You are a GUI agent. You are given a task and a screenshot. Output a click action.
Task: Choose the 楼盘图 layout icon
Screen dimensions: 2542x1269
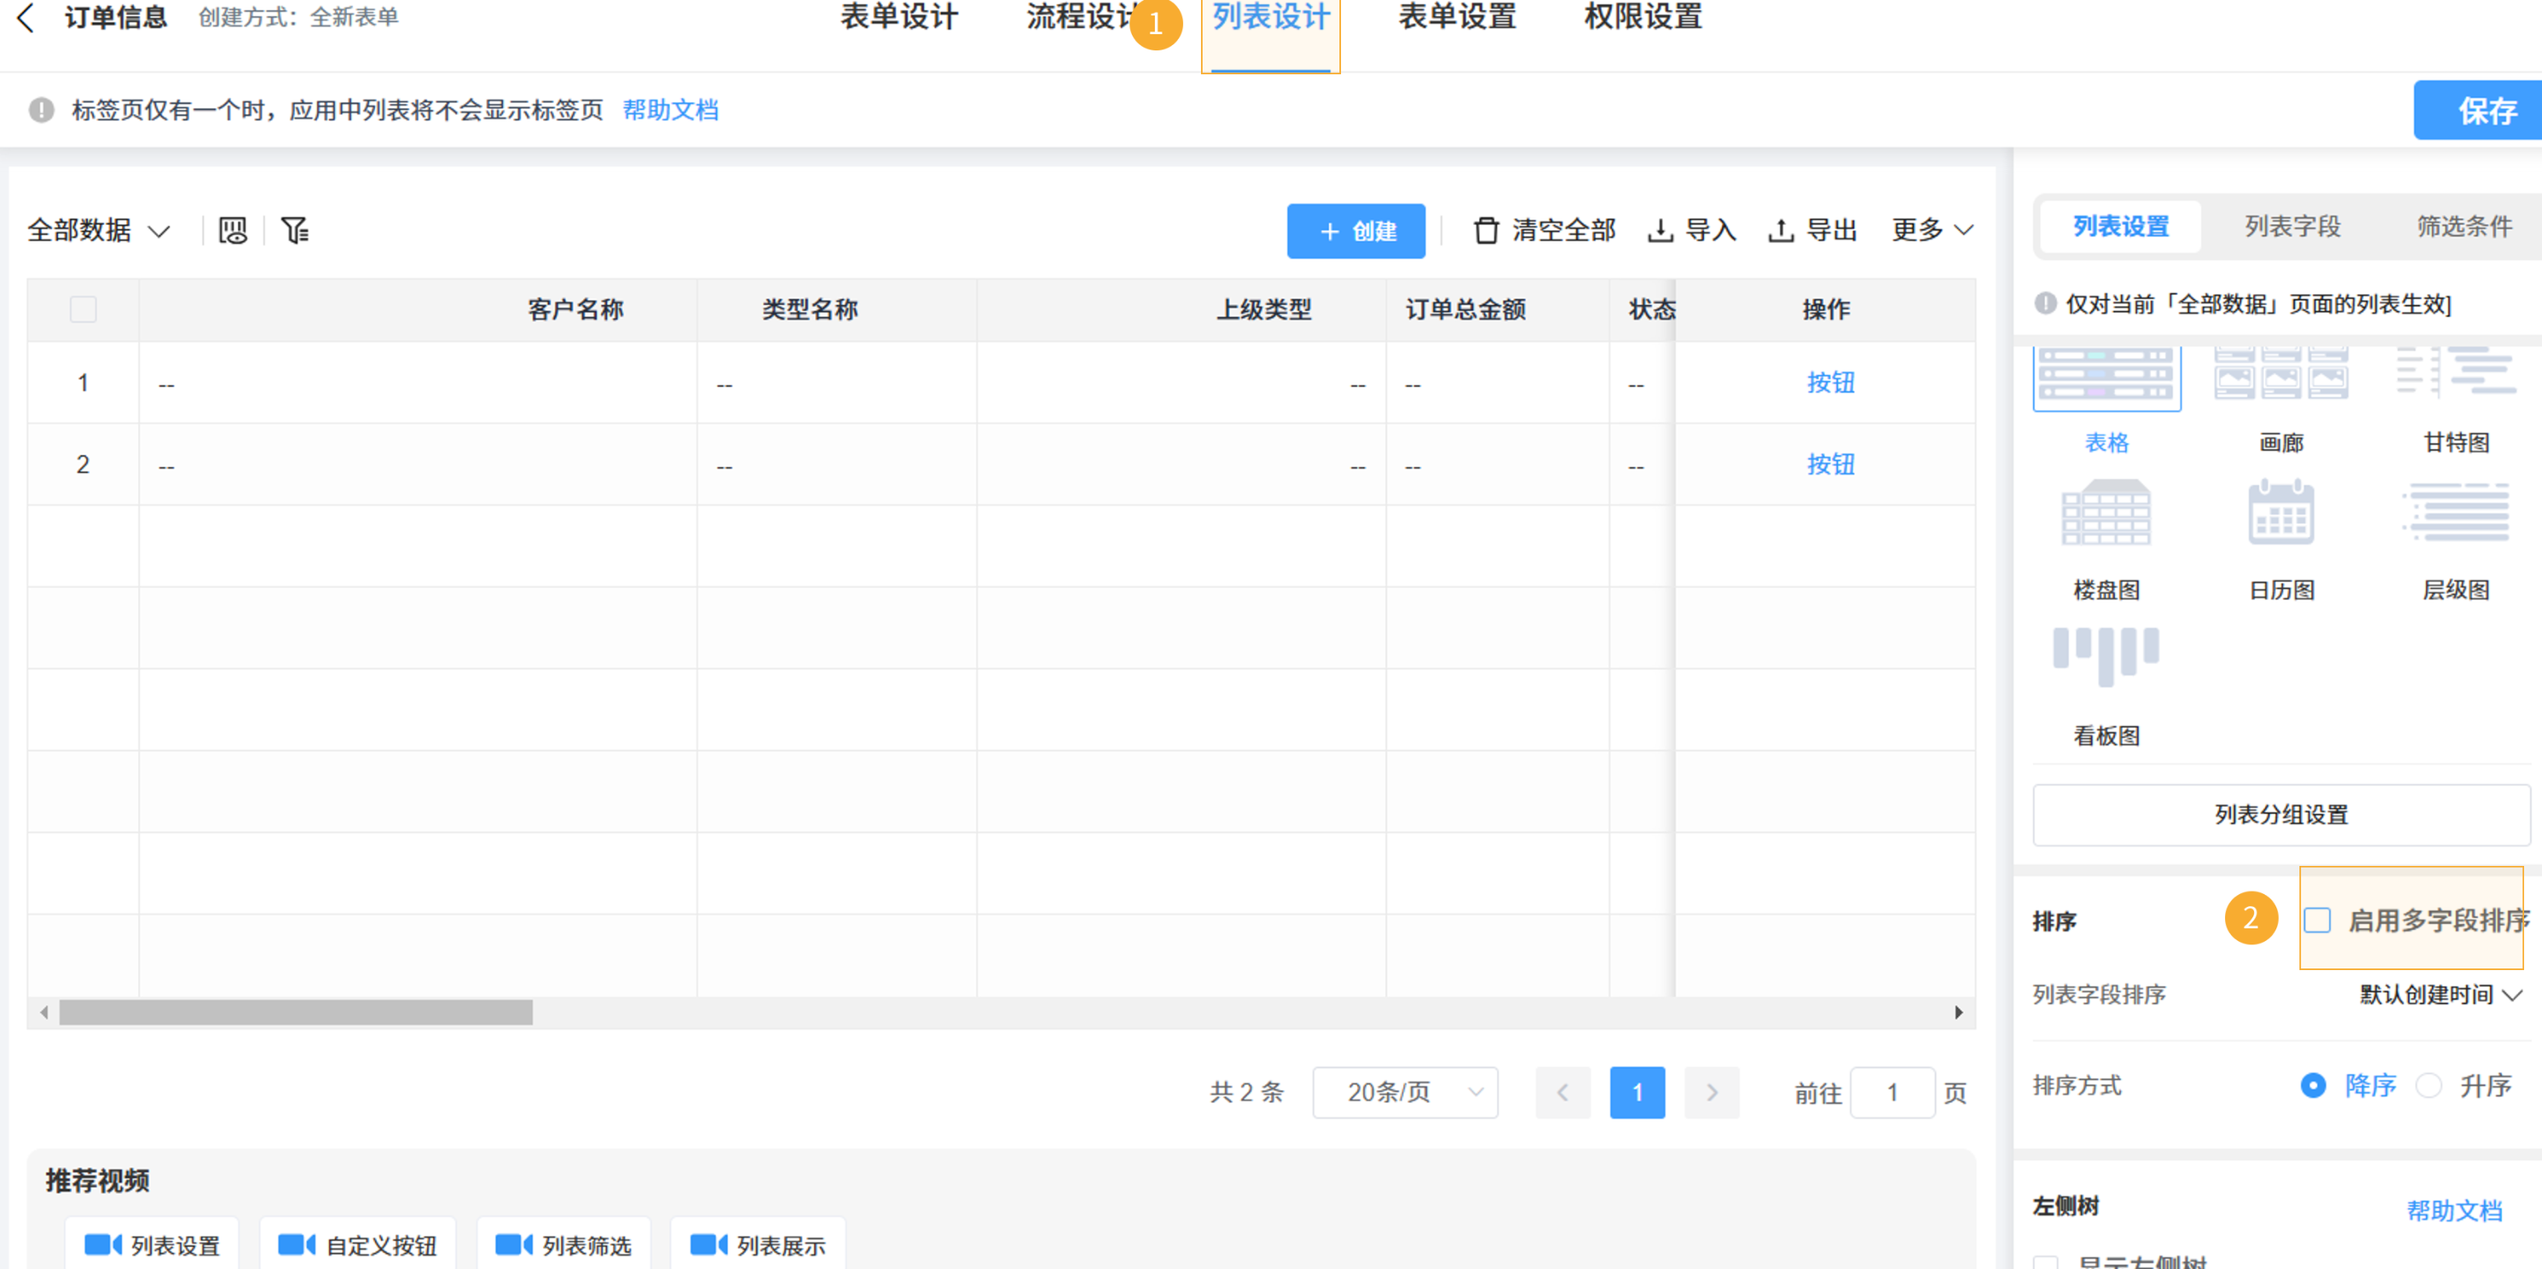2107,513
